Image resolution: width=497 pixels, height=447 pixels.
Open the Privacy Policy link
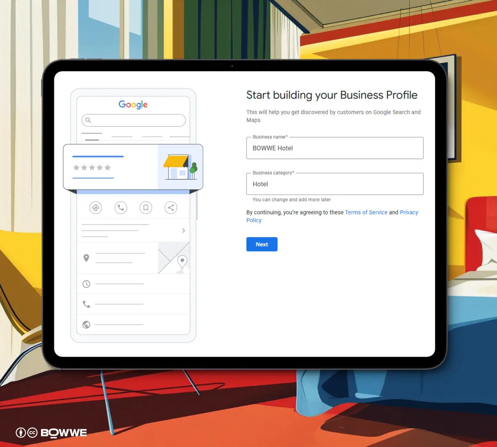pos(409,212)
